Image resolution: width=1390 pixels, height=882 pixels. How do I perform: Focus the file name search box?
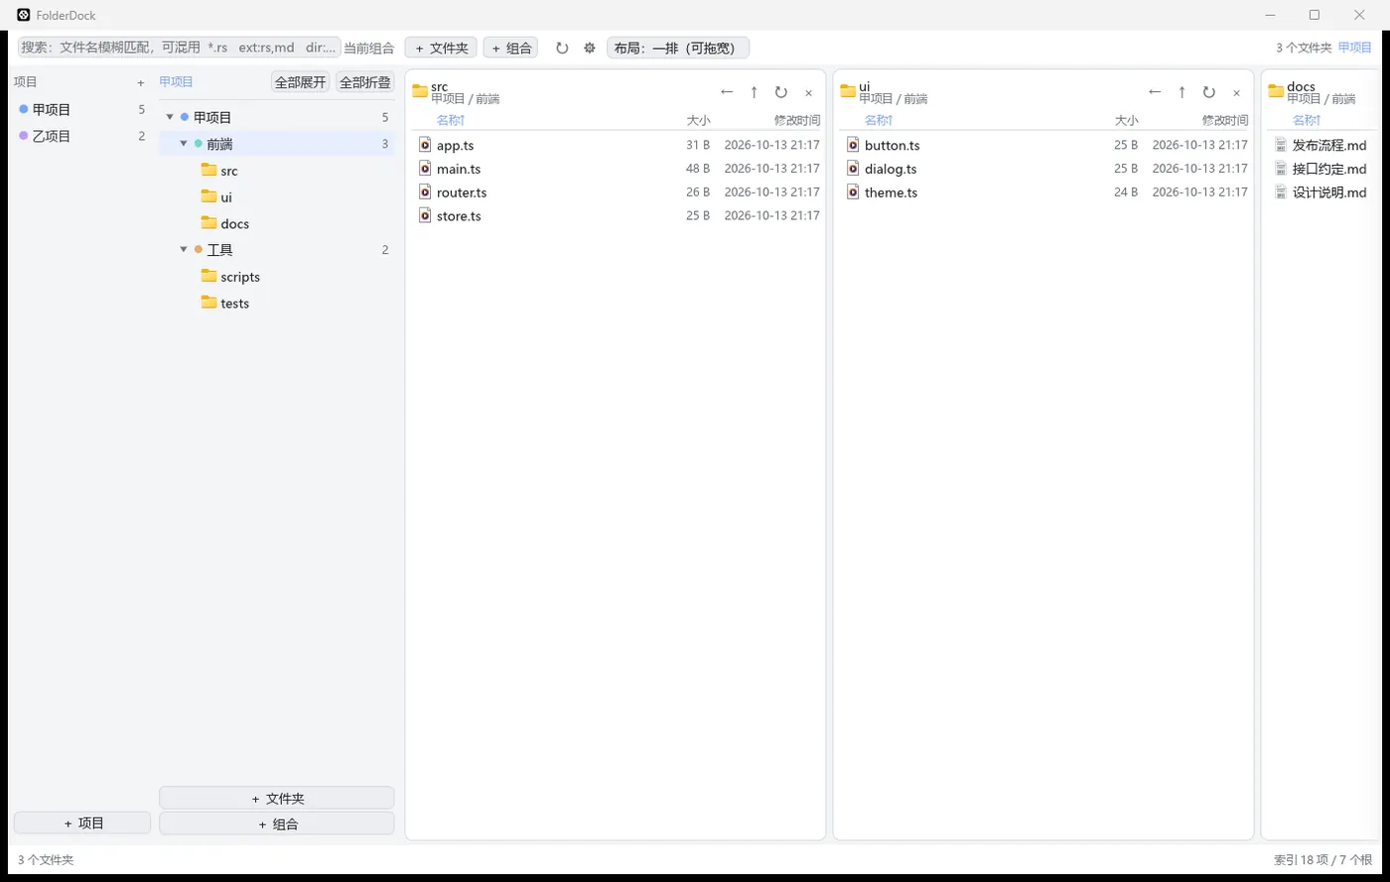click(x=180, y=48)
